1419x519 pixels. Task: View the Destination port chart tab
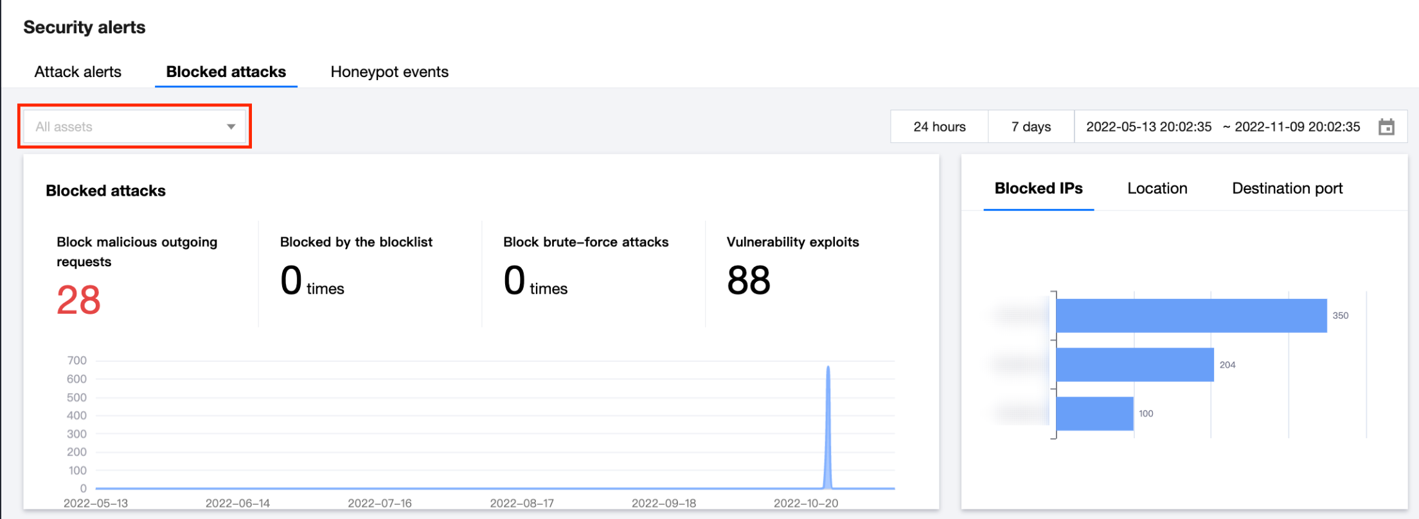[x=1287, y=189]
